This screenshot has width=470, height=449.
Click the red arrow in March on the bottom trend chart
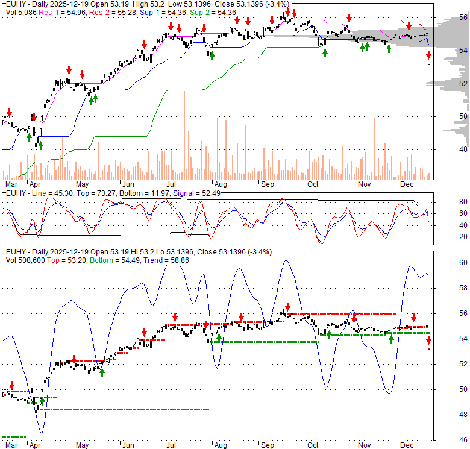[x=11, y=385]
